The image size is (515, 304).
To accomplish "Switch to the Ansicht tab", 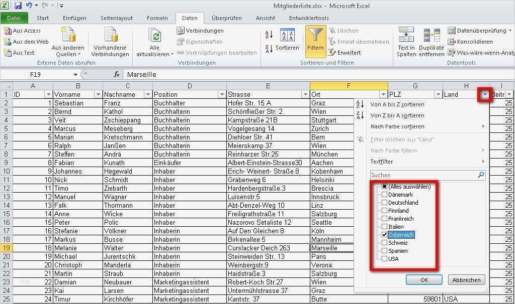I will [266, 18].
